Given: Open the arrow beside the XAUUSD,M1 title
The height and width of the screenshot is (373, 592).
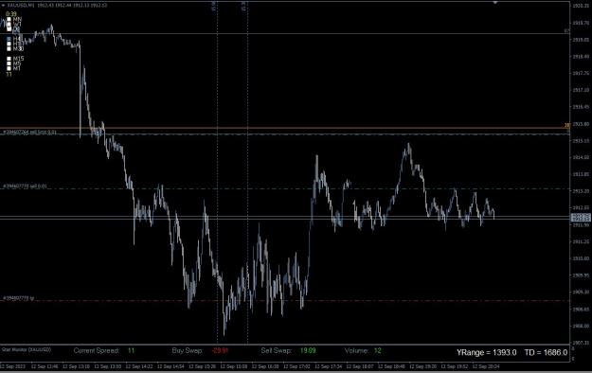Looking at the screenshot, I should pos(4,6).
